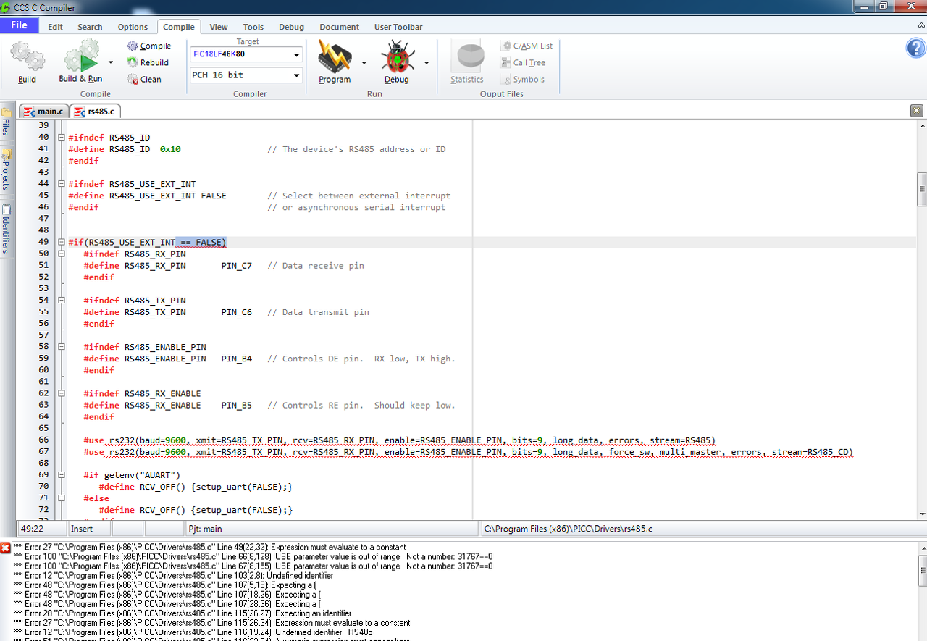Screen dimensions: 927x641
Task: Run Build & Run from the ribbon
Action: [80, 62]
